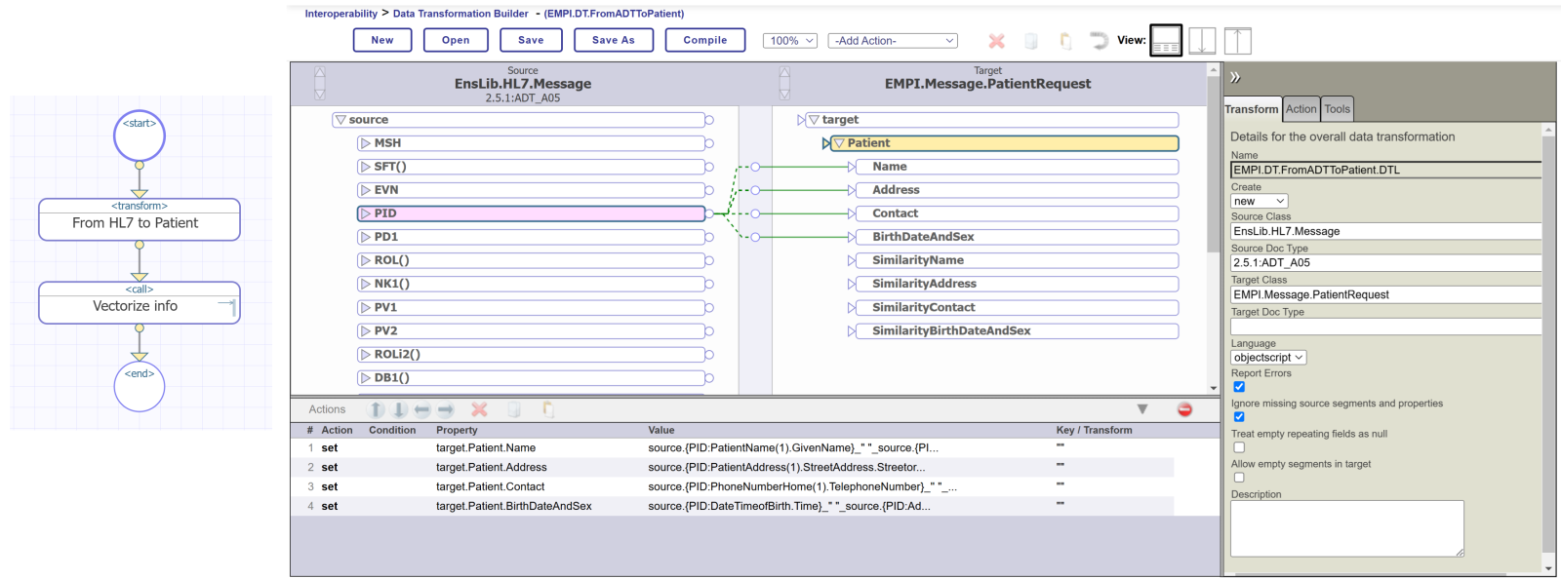The image size is (1561, 579).
Task: Collapse right panel with double chevron icon
Action: pos(1235,77)
